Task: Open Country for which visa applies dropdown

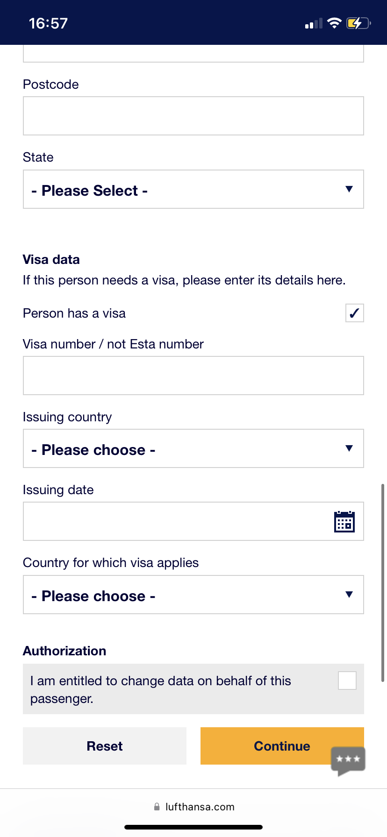Action: (x=193, y=595)
